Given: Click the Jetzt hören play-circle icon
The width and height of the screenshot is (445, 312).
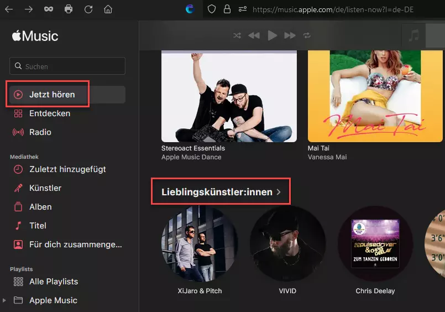Looking at the screenshot, I should [x=18, y=95].
